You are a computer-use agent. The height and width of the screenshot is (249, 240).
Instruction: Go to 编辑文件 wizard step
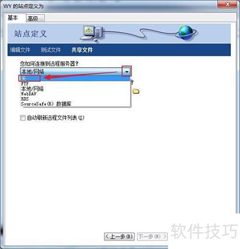(x=20, y=50)
